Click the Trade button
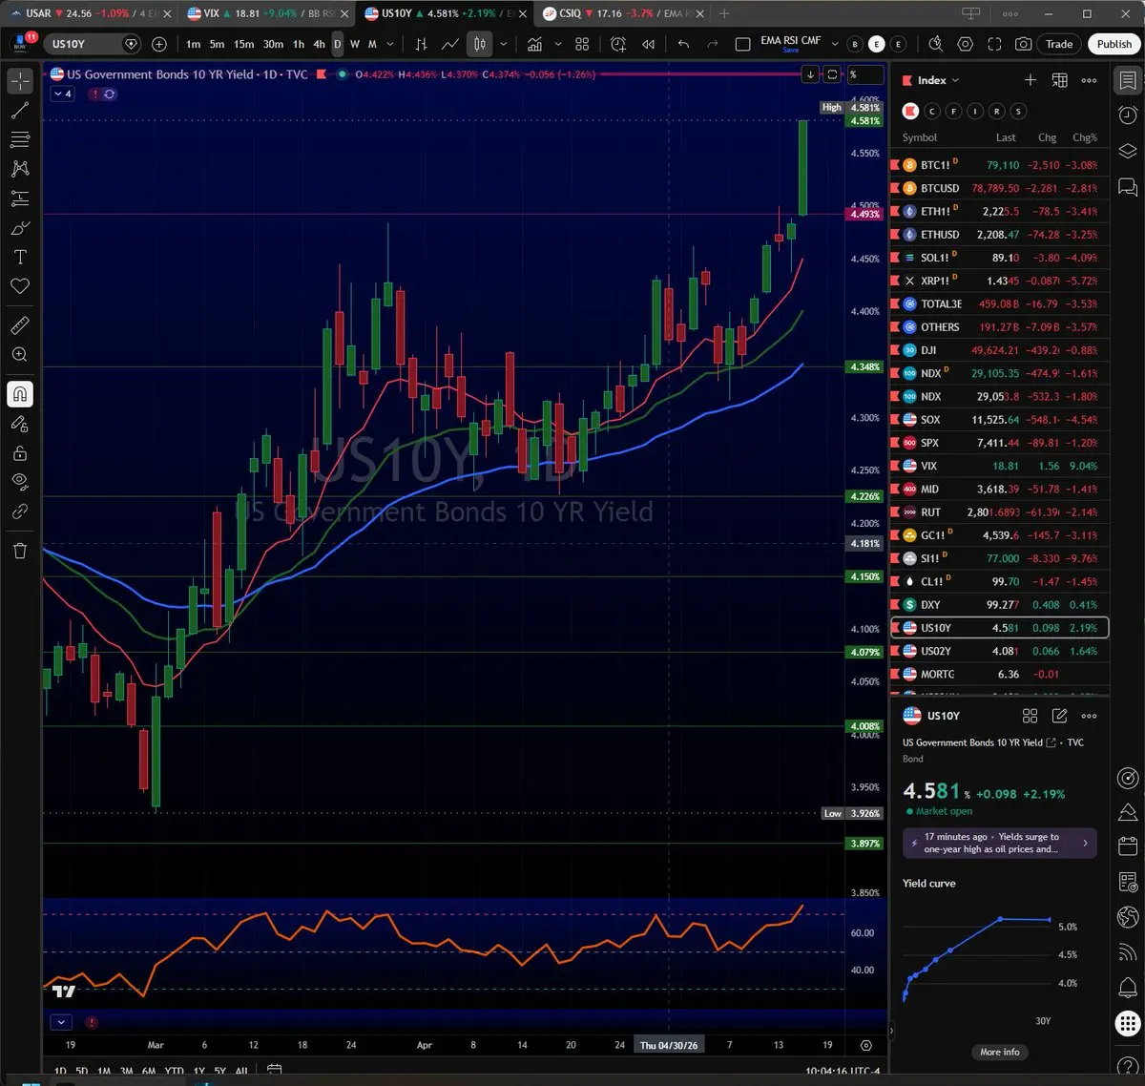1145x1086 pixels. 1059,44
